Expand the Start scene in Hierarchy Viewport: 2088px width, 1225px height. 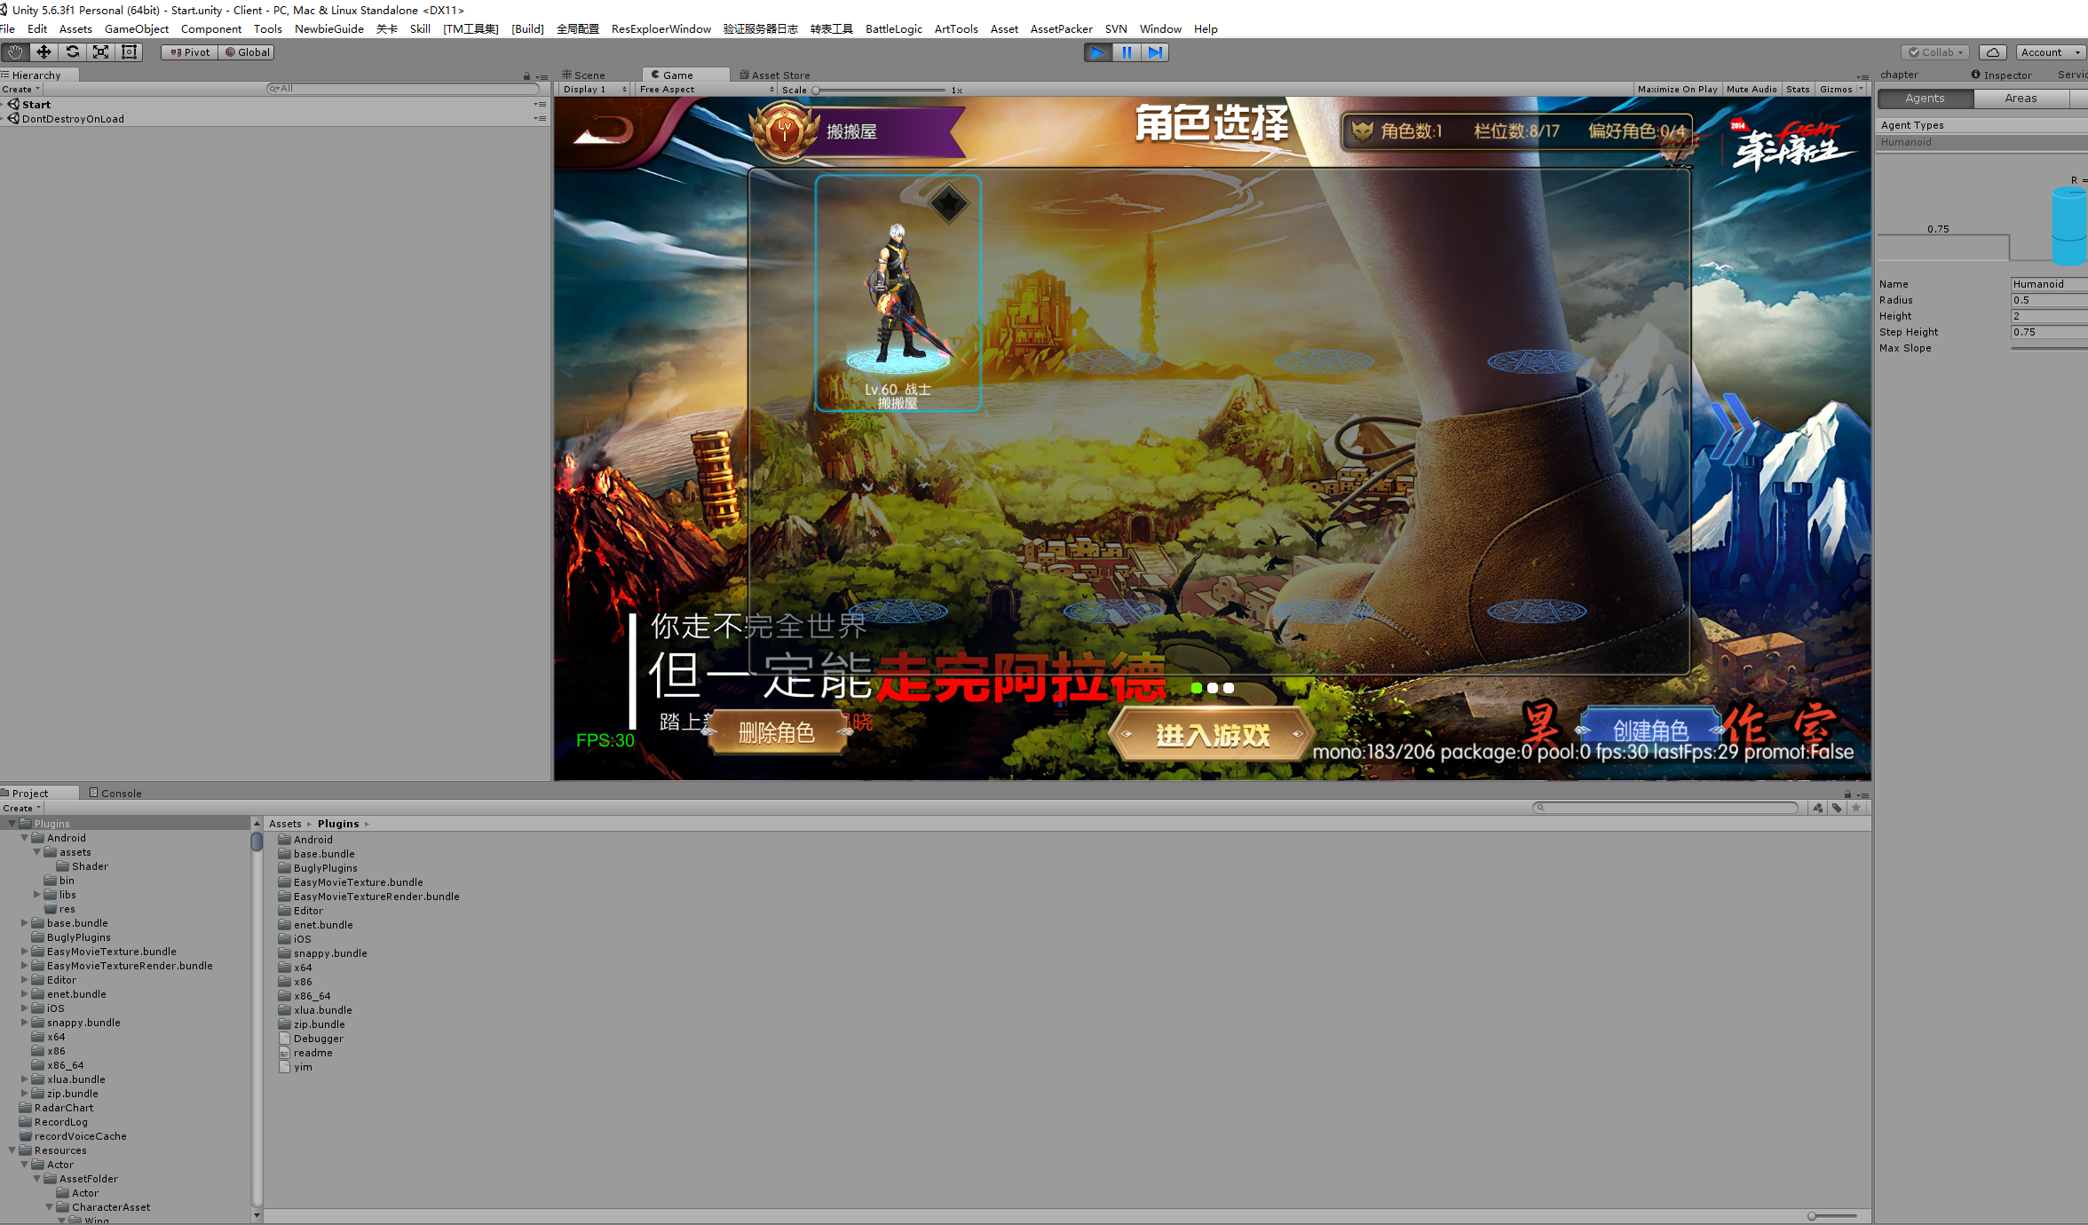[x=4, y=105]
